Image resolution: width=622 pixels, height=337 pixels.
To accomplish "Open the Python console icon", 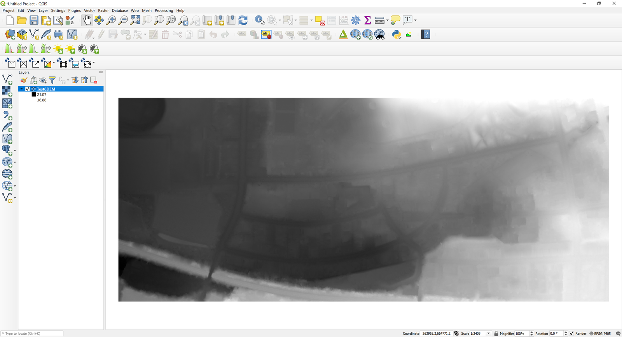I will 397,35.
